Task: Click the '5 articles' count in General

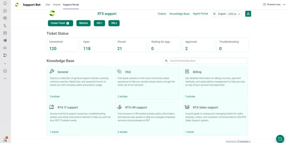Action: (x=55, y=96)
